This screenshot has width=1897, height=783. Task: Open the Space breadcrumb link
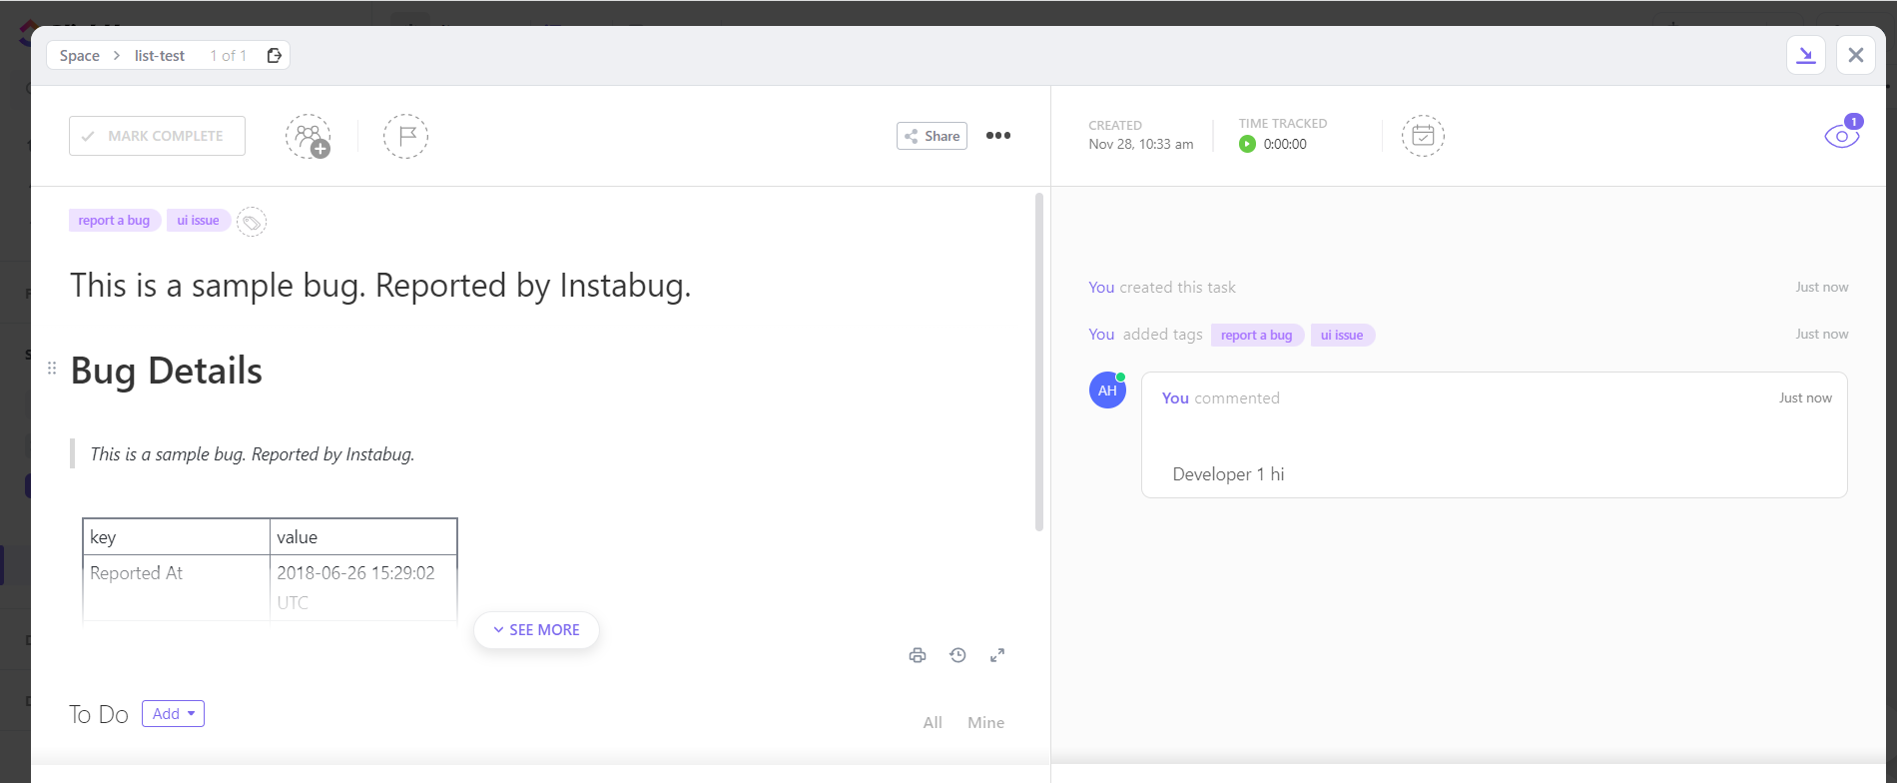point(80,56)
